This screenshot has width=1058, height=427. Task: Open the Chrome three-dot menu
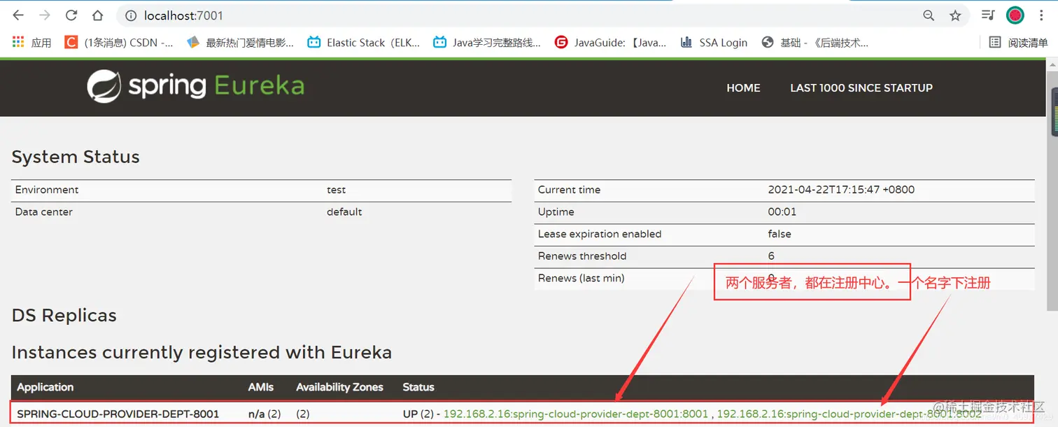pos(1041,15)
